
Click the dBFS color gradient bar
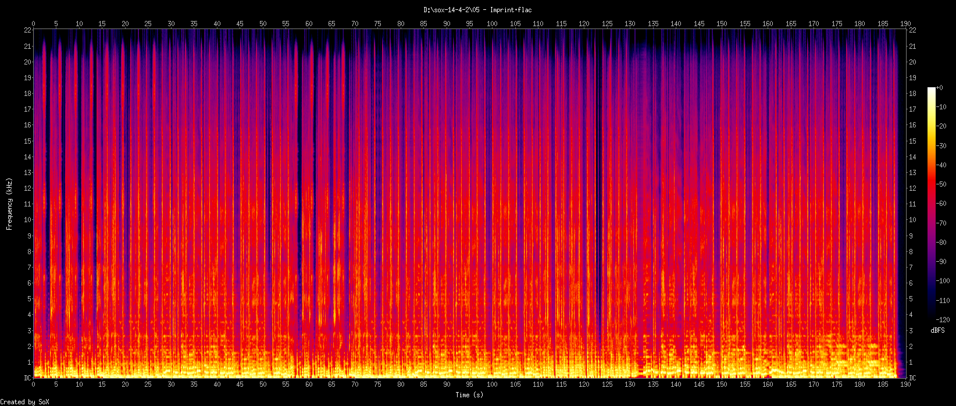tap(932, 204)
